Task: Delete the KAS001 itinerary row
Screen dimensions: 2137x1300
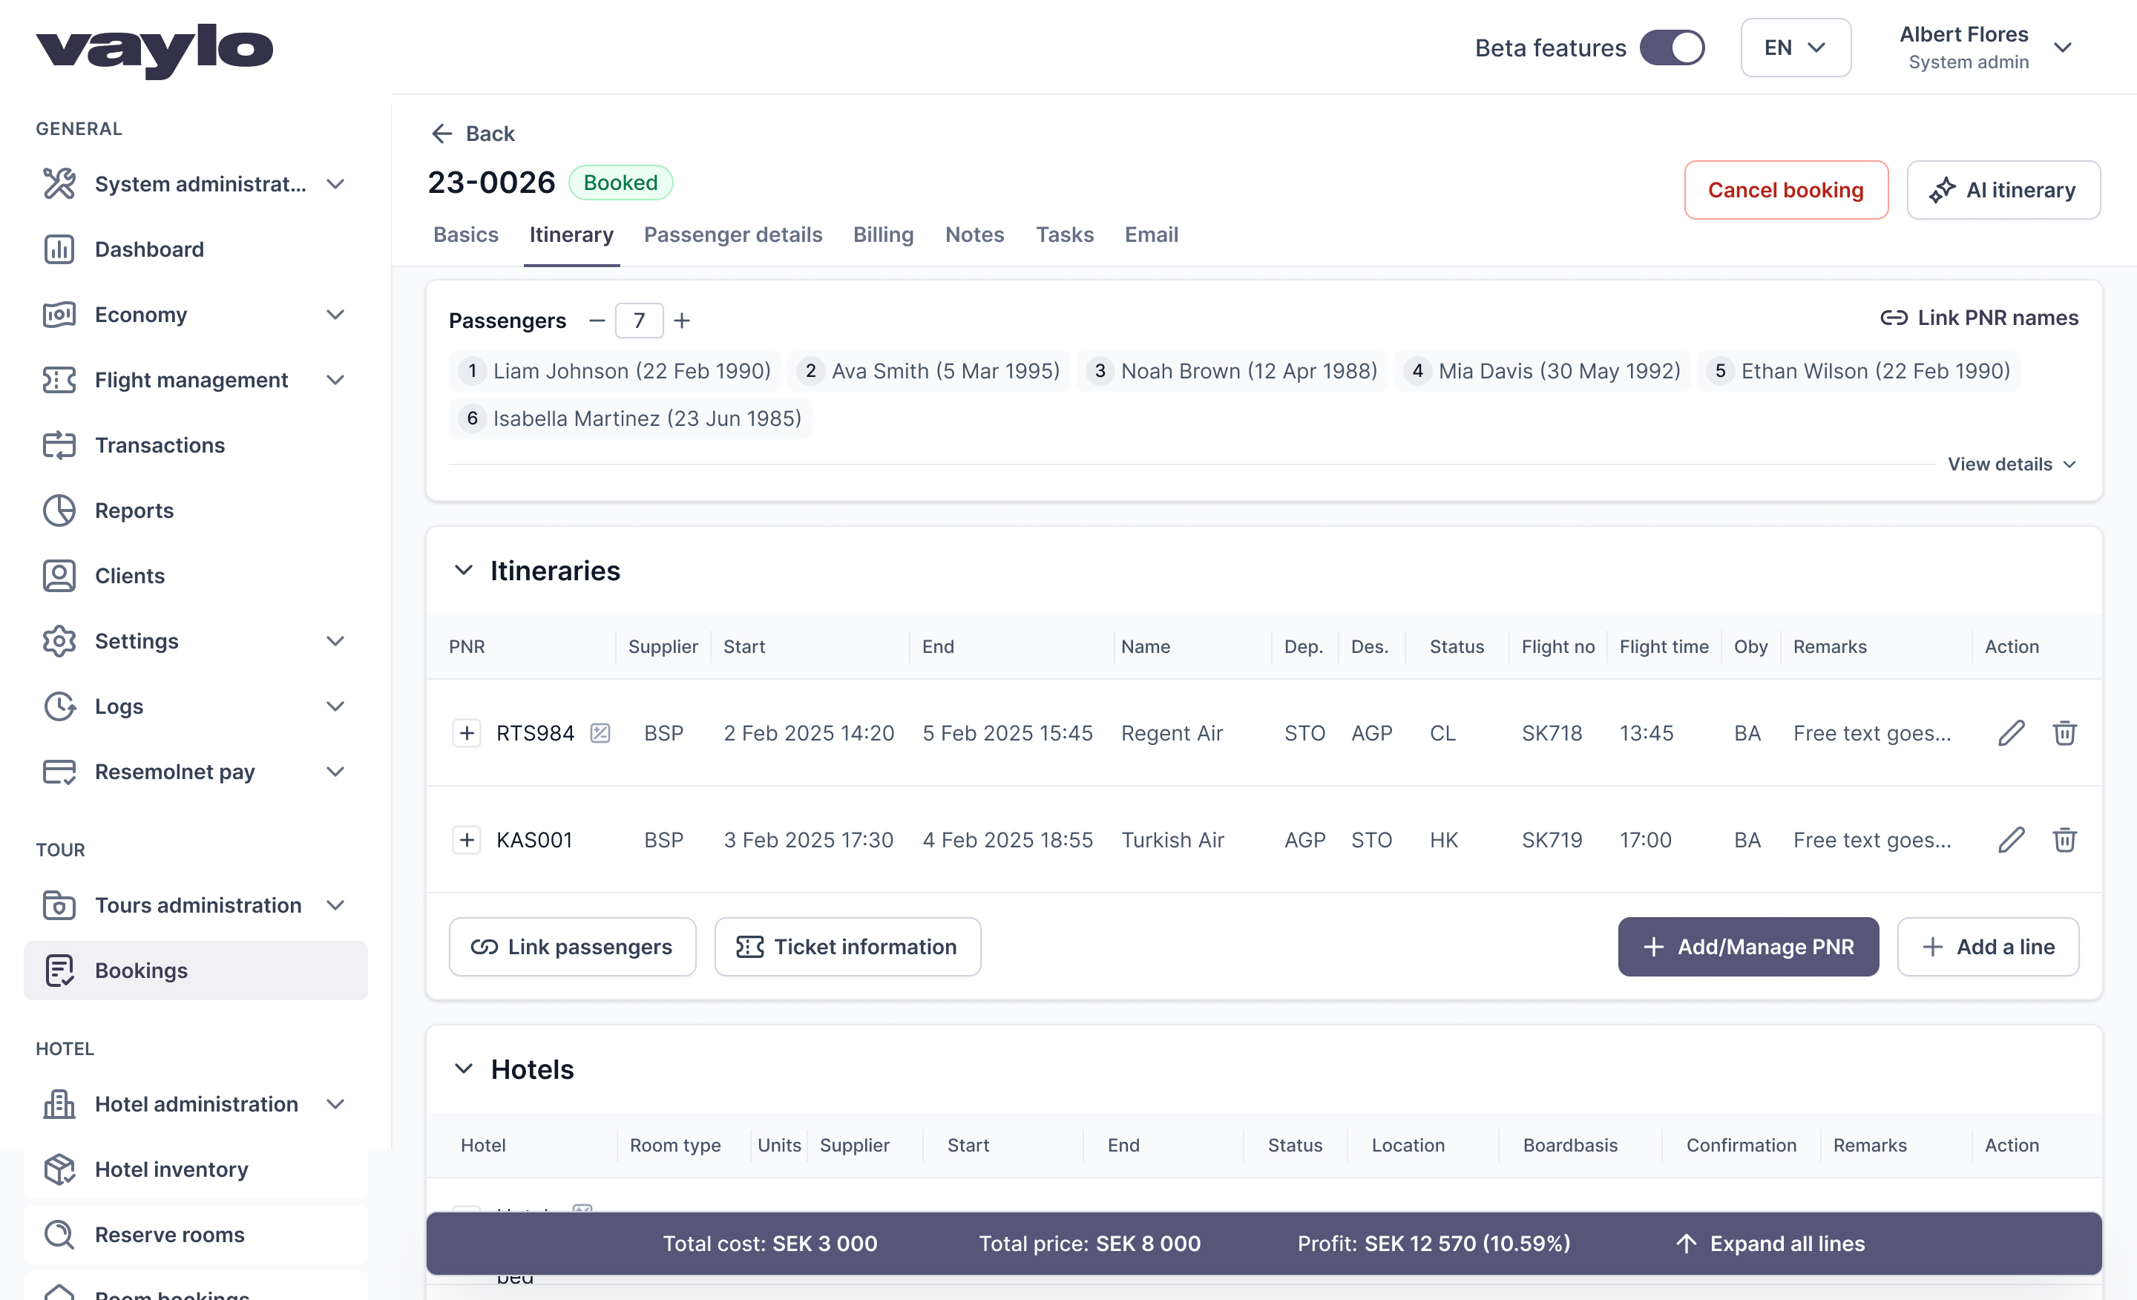Action: click(x=2064, y=839)
